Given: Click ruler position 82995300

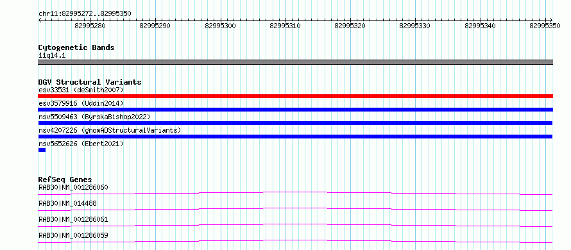Looking at the screenshot, I should (x=220, y=26).
